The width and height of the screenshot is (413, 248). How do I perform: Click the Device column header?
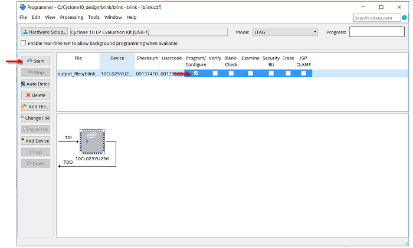point(117,61)
